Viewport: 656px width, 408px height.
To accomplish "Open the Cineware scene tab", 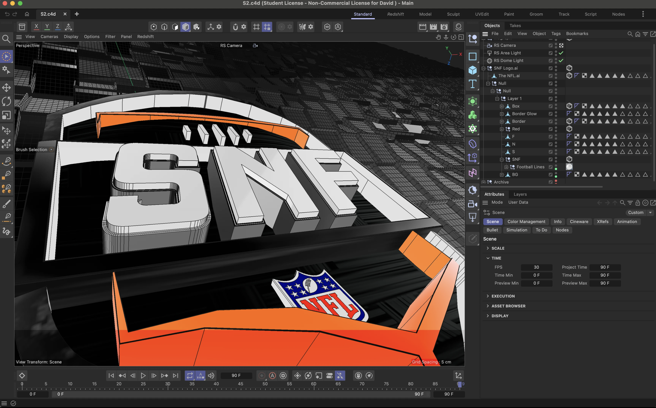I will (579, 222).
